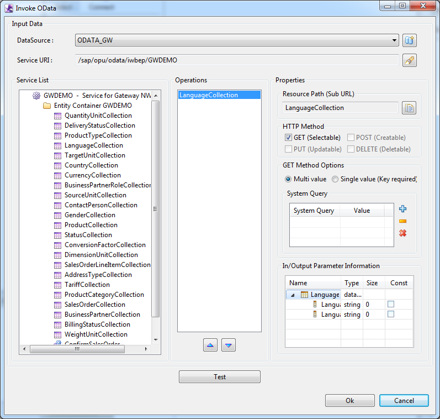440x419 pixels.
Task: Click the Resource Path copy icon button
Action: (x=409, y=108)
